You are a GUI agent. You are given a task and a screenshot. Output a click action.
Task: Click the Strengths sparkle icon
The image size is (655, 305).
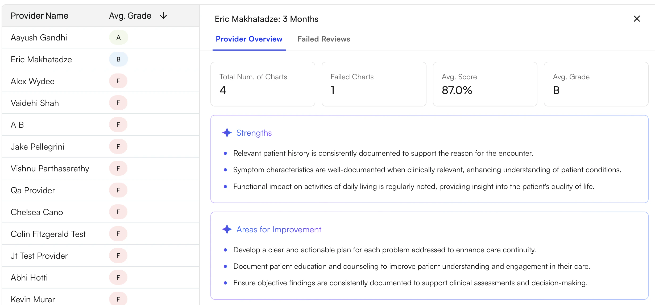[x=227, y=133]
